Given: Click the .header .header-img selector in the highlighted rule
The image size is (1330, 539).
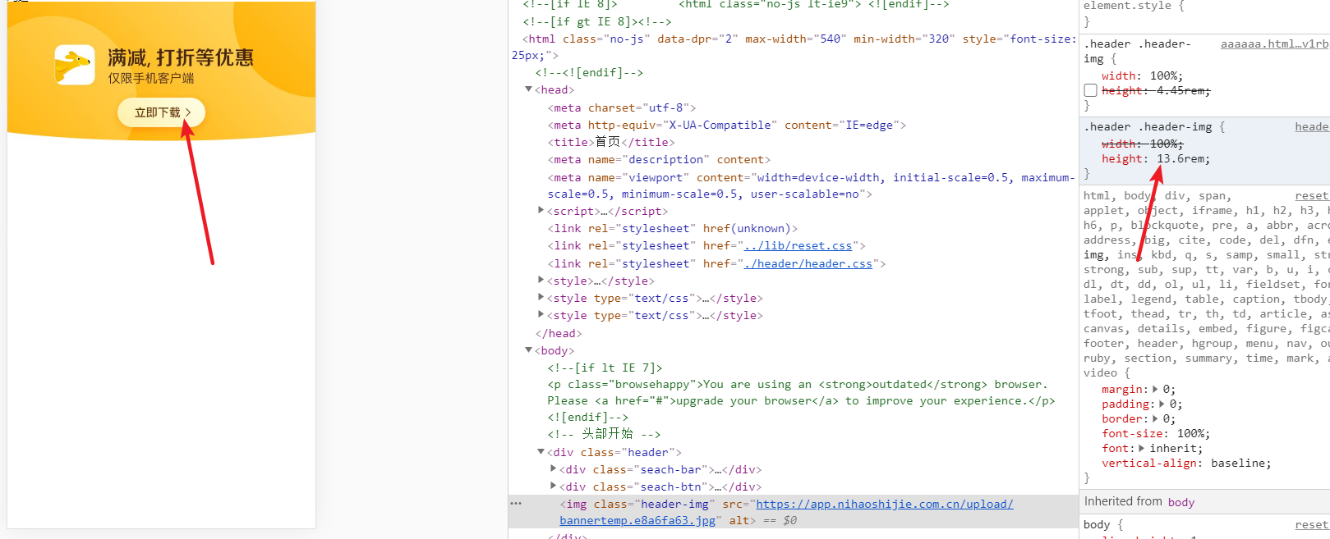Looking at the screenshot, I should click(1148, 127).
